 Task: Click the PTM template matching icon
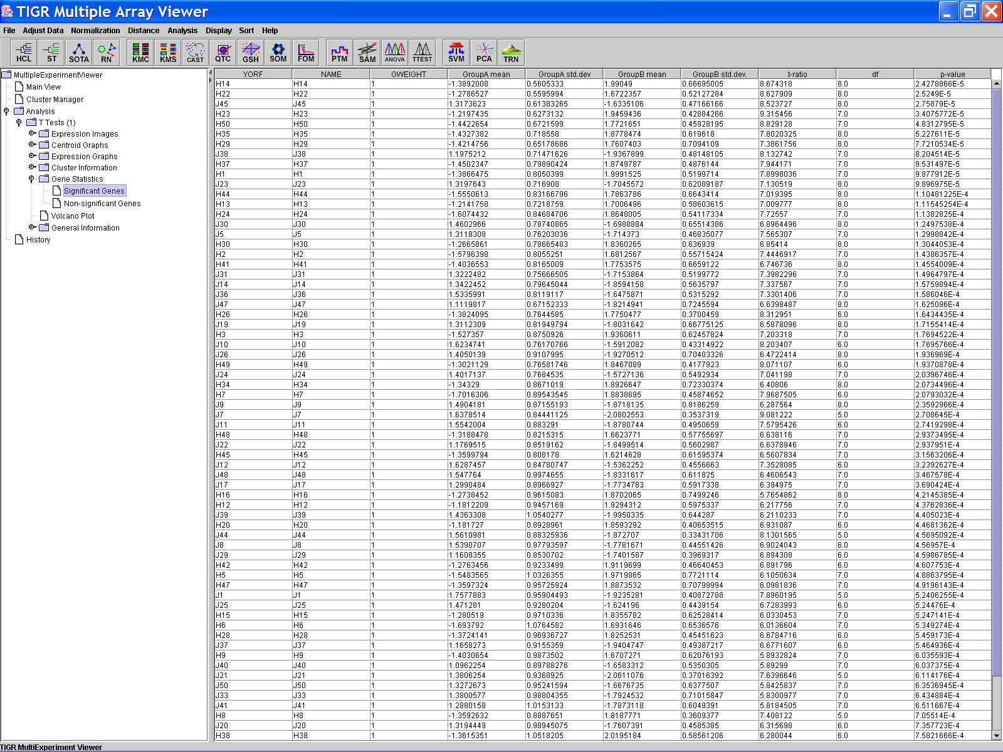click(340, 53)
